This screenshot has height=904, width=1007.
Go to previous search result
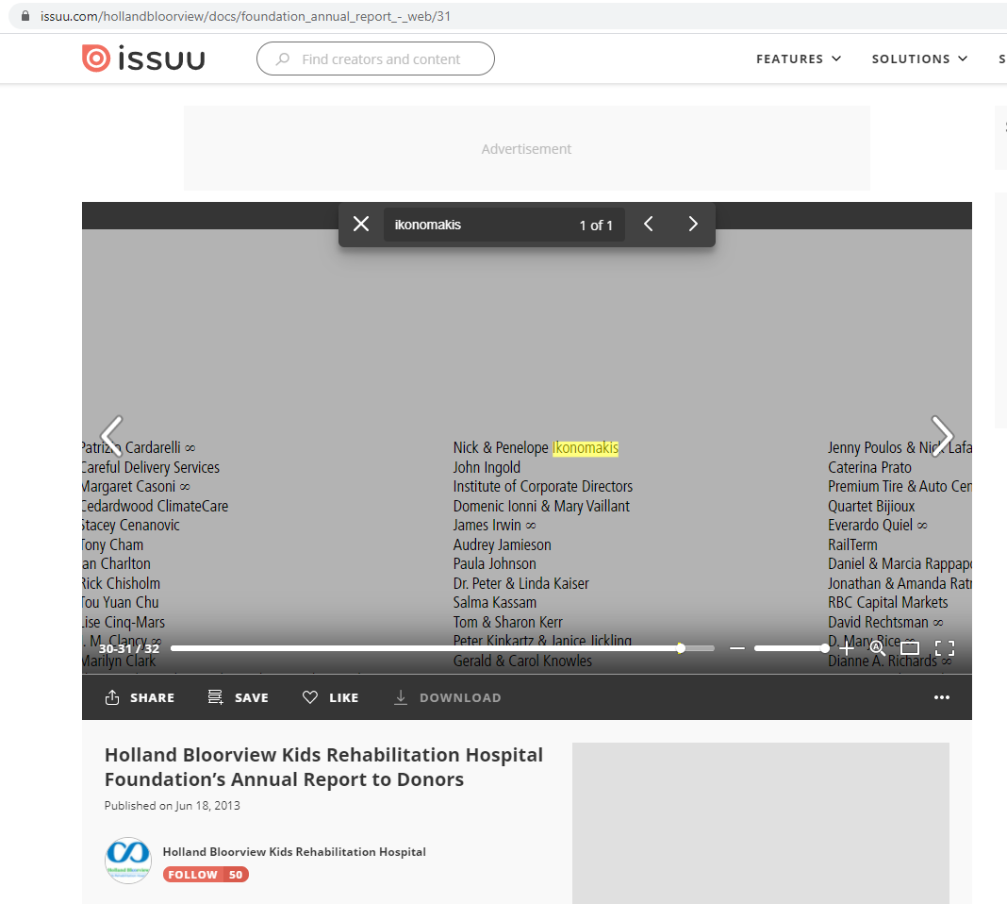click(649, 225)
